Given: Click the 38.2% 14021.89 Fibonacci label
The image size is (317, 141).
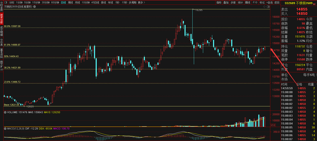Looking at the screenshot, I should (x=12, y=68).
